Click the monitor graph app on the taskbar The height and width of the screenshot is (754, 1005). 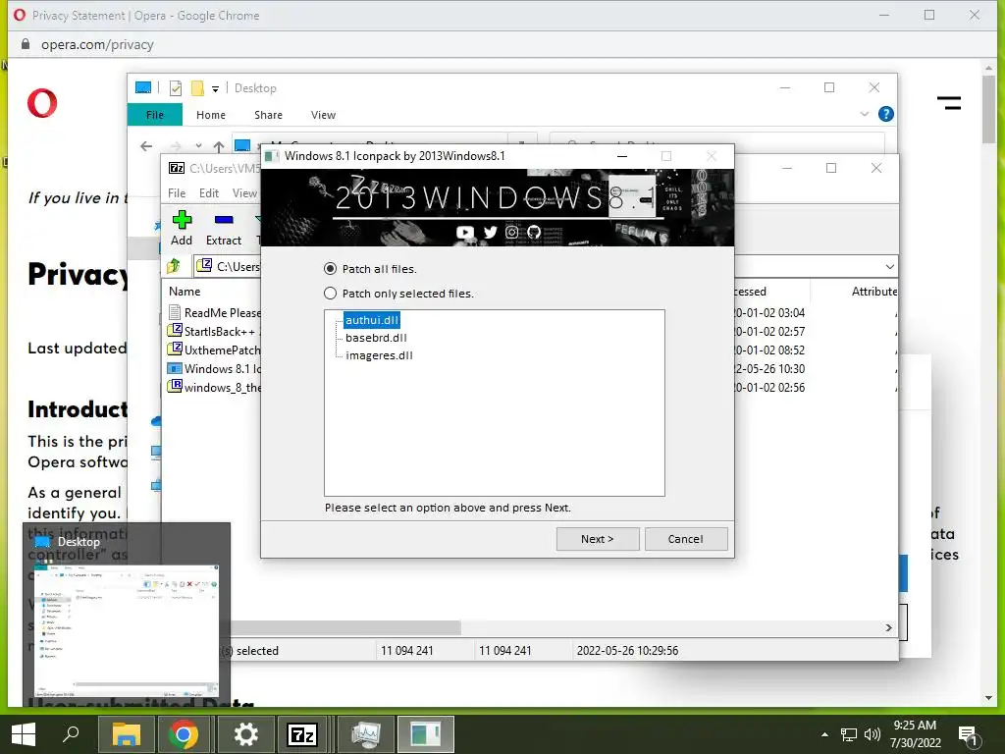(365, 734)
